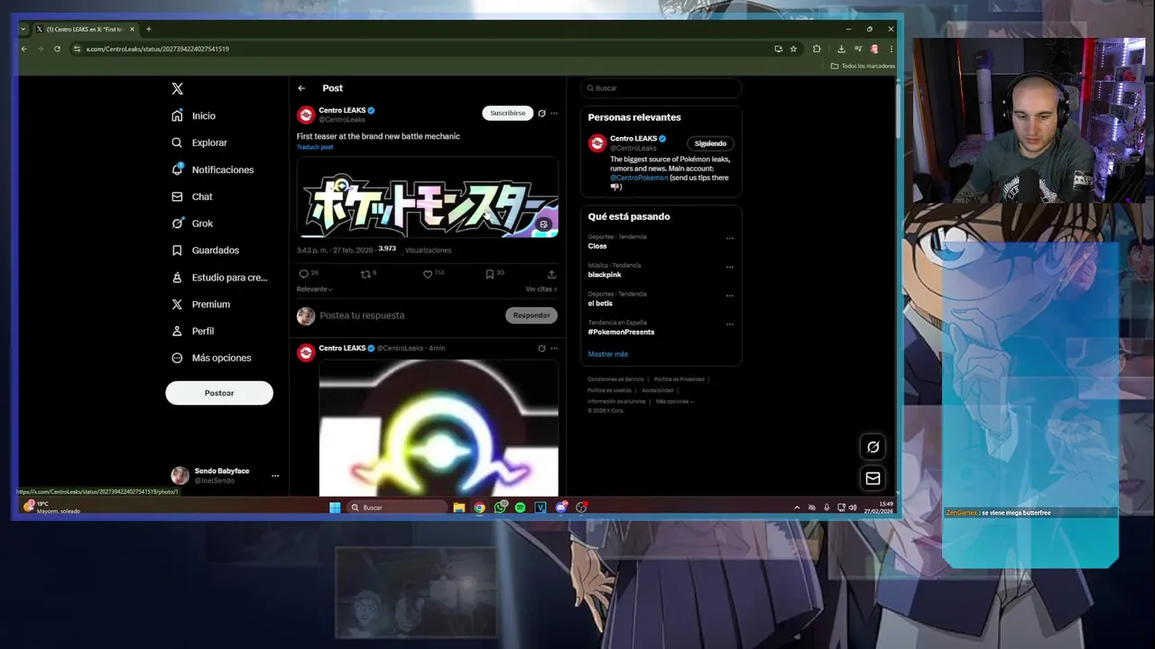
Task: Open Perfil page
Action: (x=193, y=331)
